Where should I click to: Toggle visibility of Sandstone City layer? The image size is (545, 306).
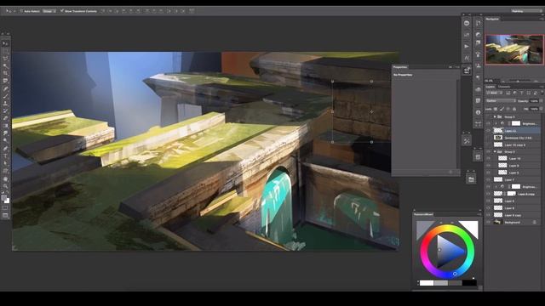point(488,138)
